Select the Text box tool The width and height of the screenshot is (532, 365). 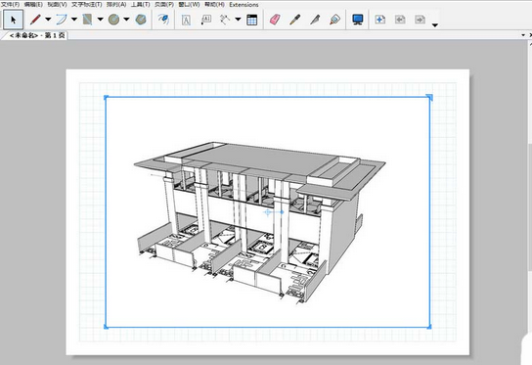click(x=186, y=20)
